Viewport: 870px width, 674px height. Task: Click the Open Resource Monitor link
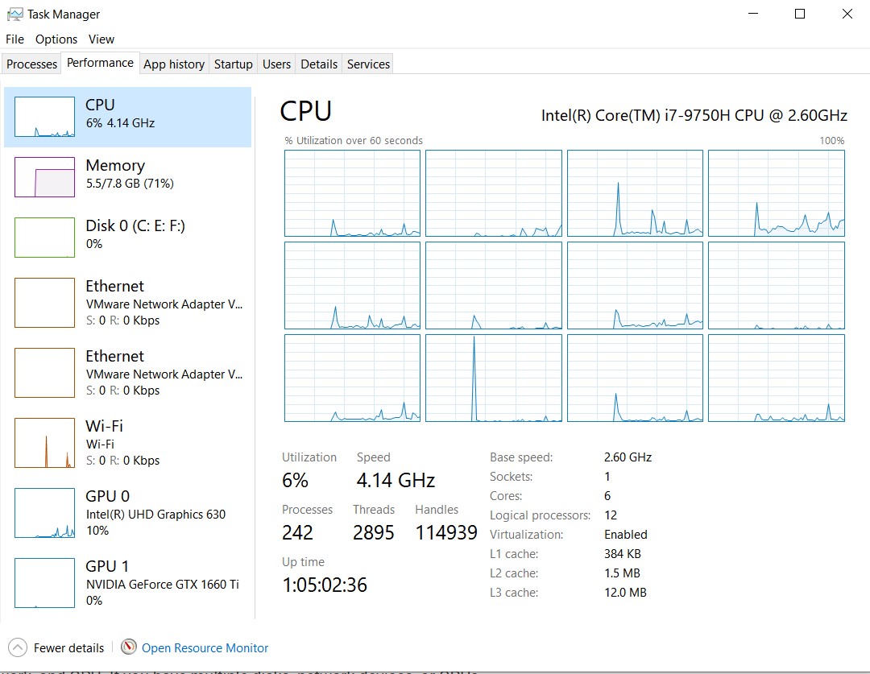pos(205,647)
